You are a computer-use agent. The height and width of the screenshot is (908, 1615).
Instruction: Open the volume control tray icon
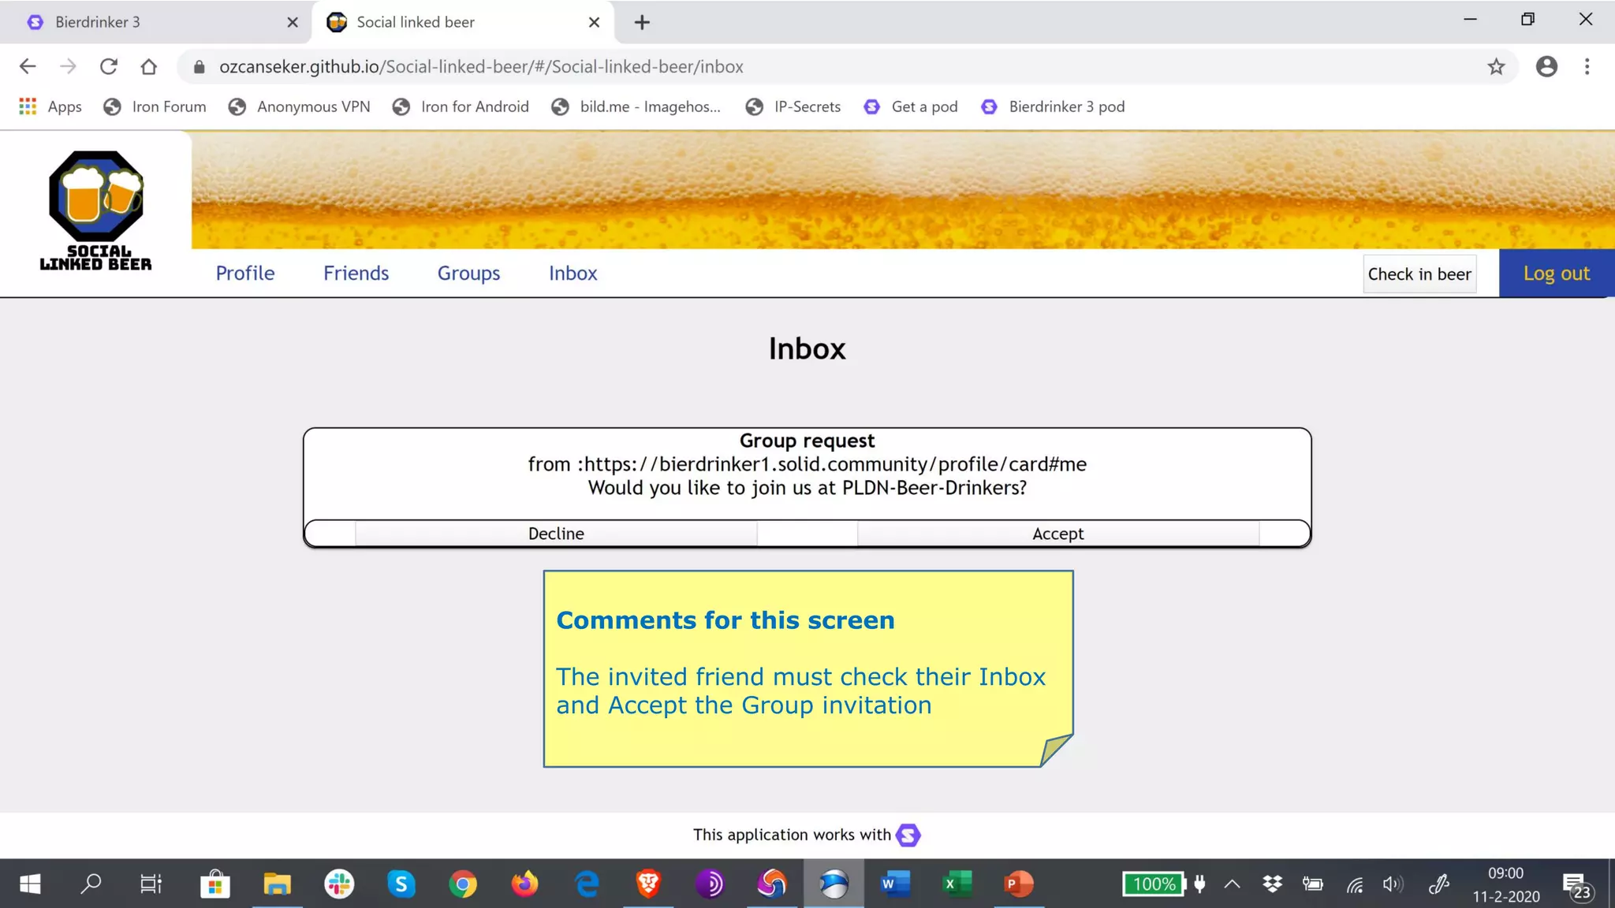1393,884
